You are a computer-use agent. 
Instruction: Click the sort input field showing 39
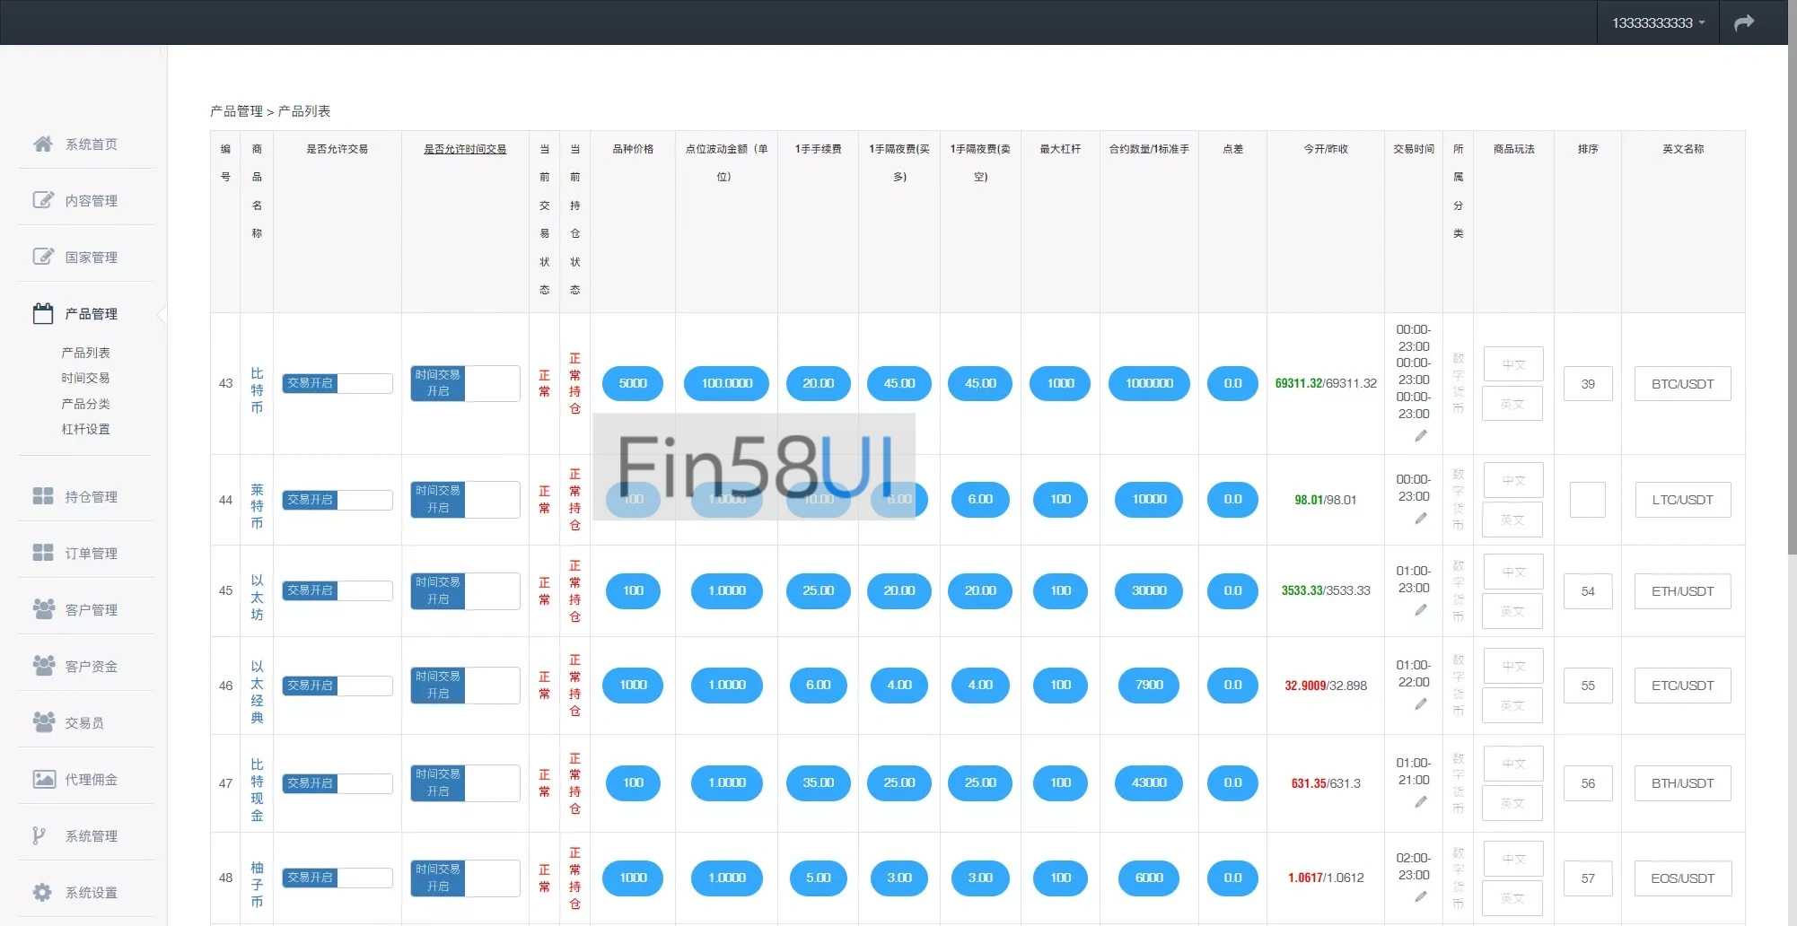click(1587, 384)
